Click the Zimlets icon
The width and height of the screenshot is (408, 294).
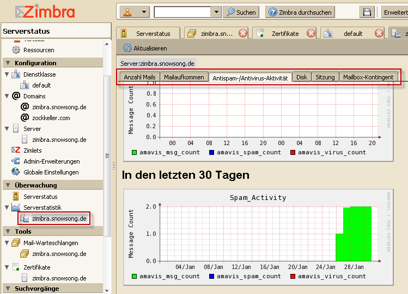[16, 150]
